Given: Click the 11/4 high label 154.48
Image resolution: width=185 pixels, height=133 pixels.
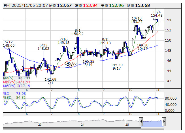Looking at the screenshot, I should [x=157, y=16].
